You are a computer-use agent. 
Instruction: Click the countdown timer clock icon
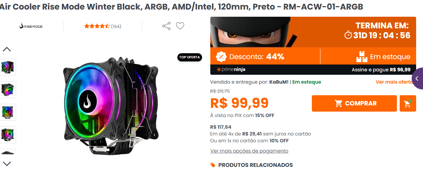pos(348,35)
